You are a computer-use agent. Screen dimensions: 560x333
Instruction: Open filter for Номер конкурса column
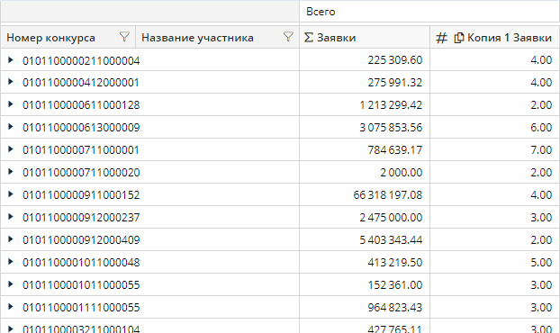coord(124,37)
